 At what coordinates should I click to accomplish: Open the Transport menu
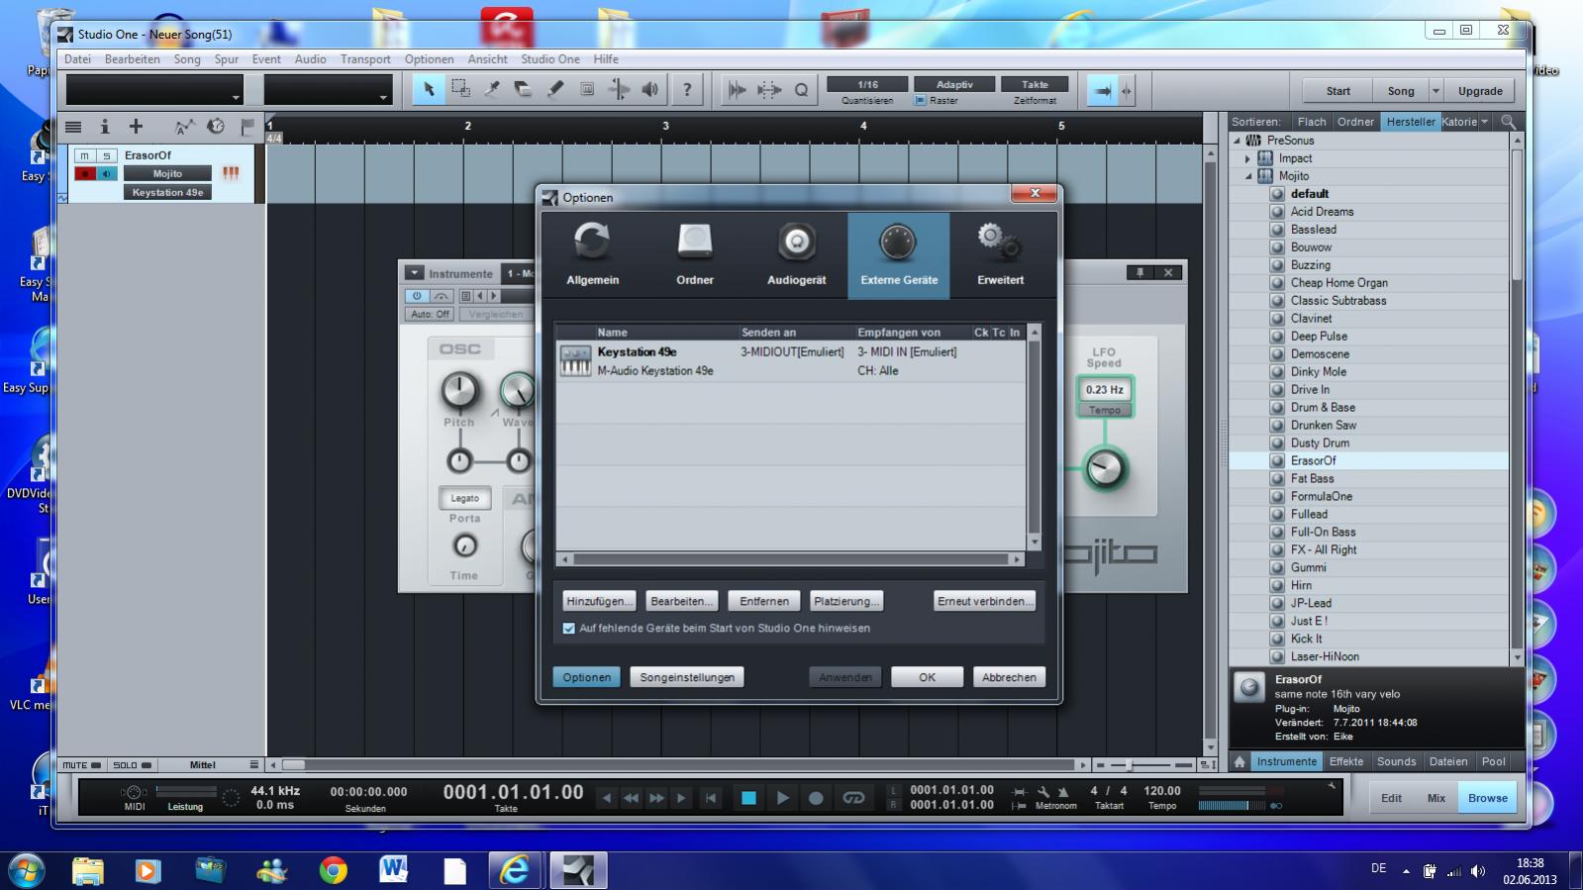pos(365,59)
